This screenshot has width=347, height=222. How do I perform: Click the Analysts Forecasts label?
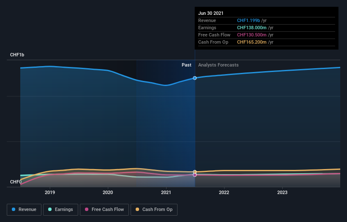pyautogui.click(x=219, y=65)
